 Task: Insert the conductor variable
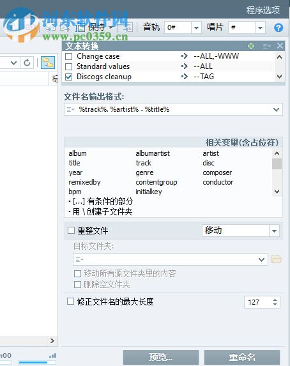pyautogui.click(x=218, y=182)
